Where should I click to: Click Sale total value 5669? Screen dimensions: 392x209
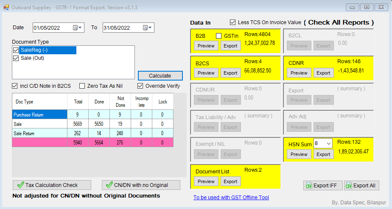tap(78, 124)
